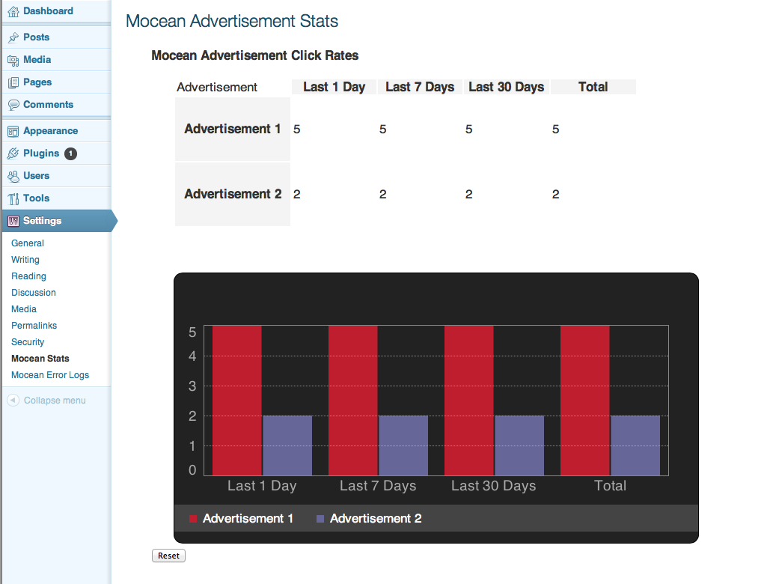Click the Plugins update count badge
The height and width of the screenshot is (584, 773).
[70, 153]
